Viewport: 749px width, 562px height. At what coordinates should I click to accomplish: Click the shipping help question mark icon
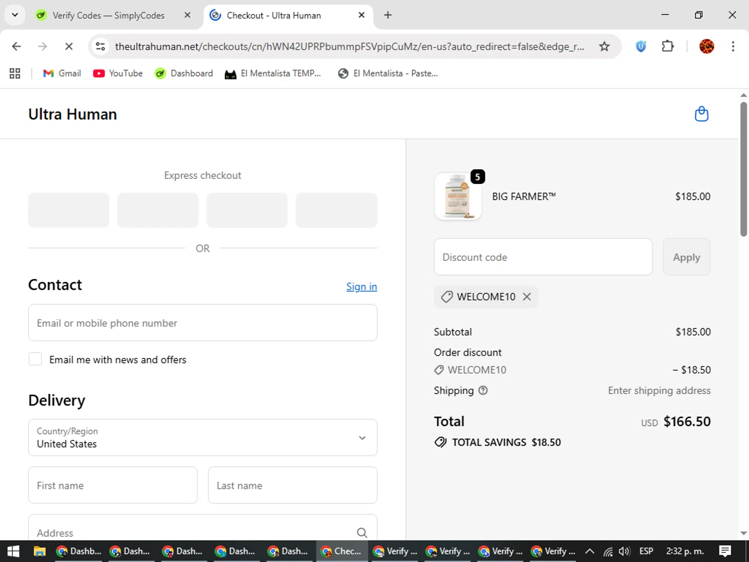point(483,391)
